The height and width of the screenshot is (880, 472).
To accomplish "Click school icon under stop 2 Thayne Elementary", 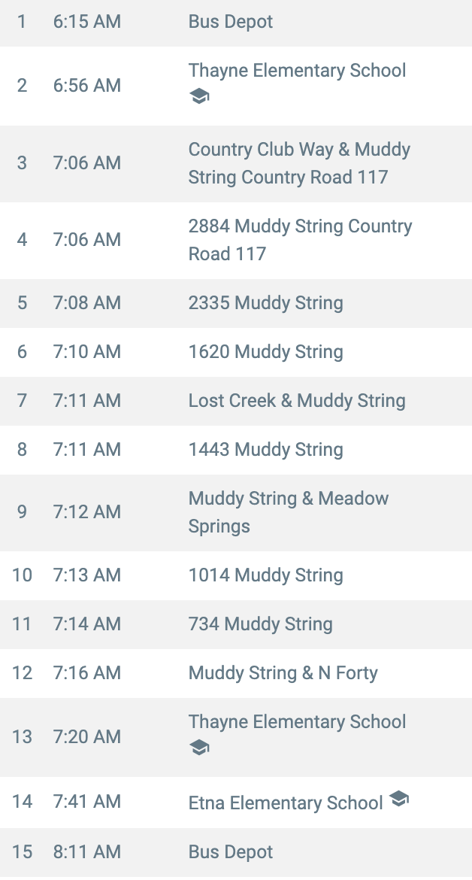I will pyautogui.click(x=199, y=96).
